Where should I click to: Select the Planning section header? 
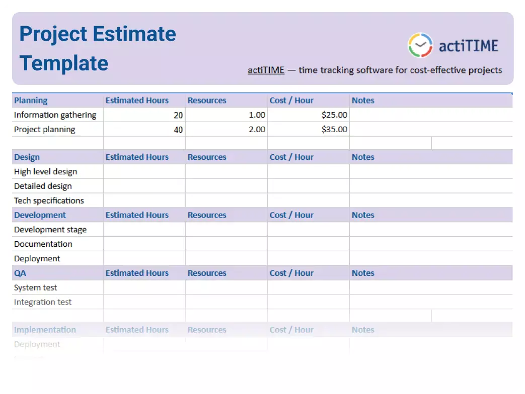[30, 100]
